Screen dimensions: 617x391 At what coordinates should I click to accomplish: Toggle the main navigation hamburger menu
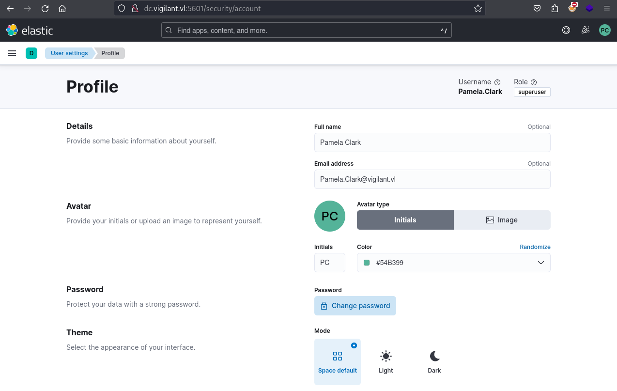point(12,53)
